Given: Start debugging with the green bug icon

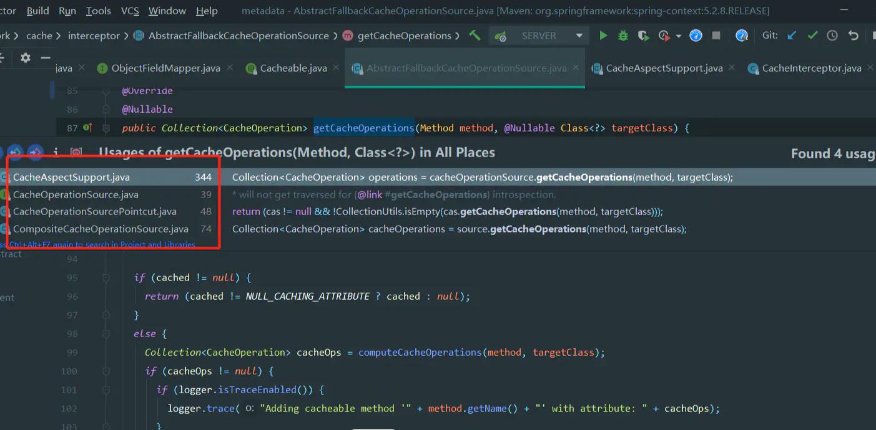Looking at the screenshot, I should (623, 36).
